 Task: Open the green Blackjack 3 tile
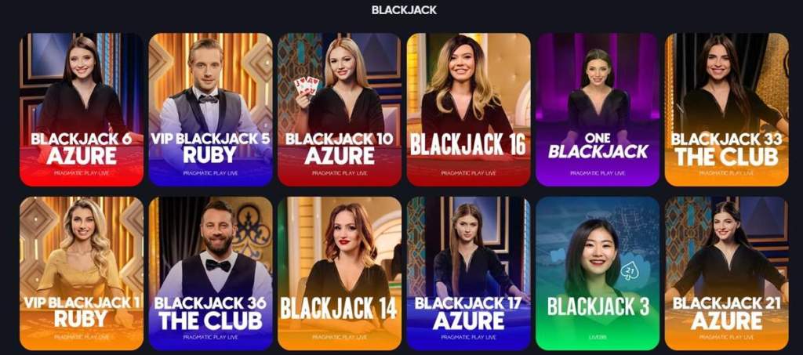pyautogui.click(x=598, y=273)
